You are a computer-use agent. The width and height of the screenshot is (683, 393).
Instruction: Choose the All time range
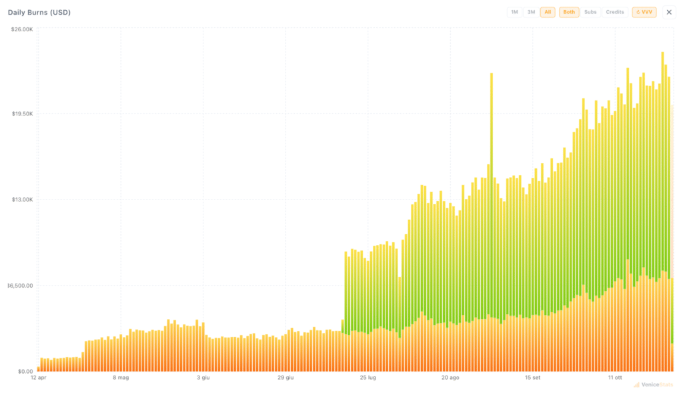click(548, 12)
